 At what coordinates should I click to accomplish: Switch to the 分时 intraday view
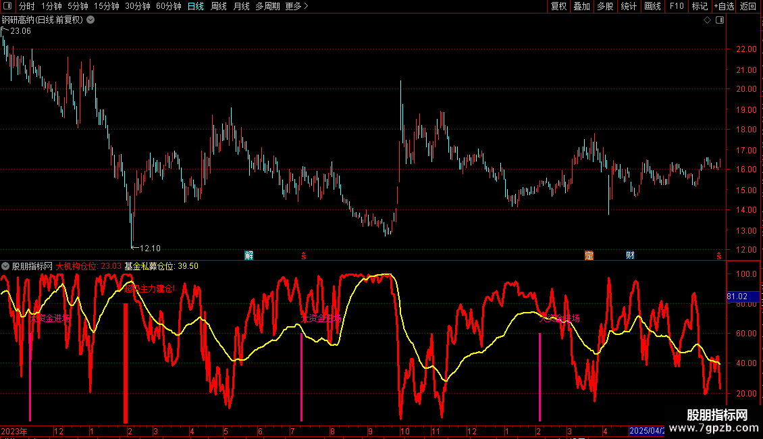pyautogui.click(x=26, y=7)
